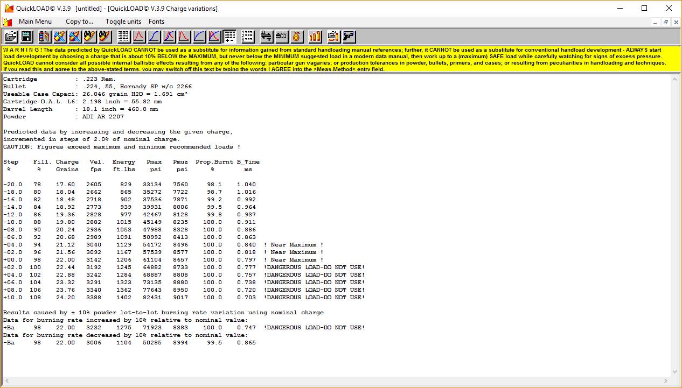
Task: Click energy value 1402 in last step row
Action: (x=124, y=298)
